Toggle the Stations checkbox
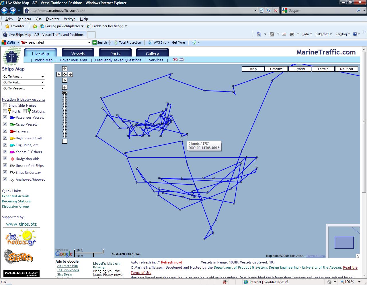 (x=25, y=111)
